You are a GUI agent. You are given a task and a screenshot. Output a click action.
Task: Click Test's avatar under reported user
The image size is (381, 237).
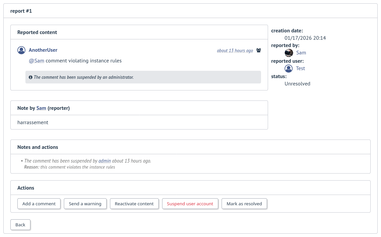pos(288,68)
